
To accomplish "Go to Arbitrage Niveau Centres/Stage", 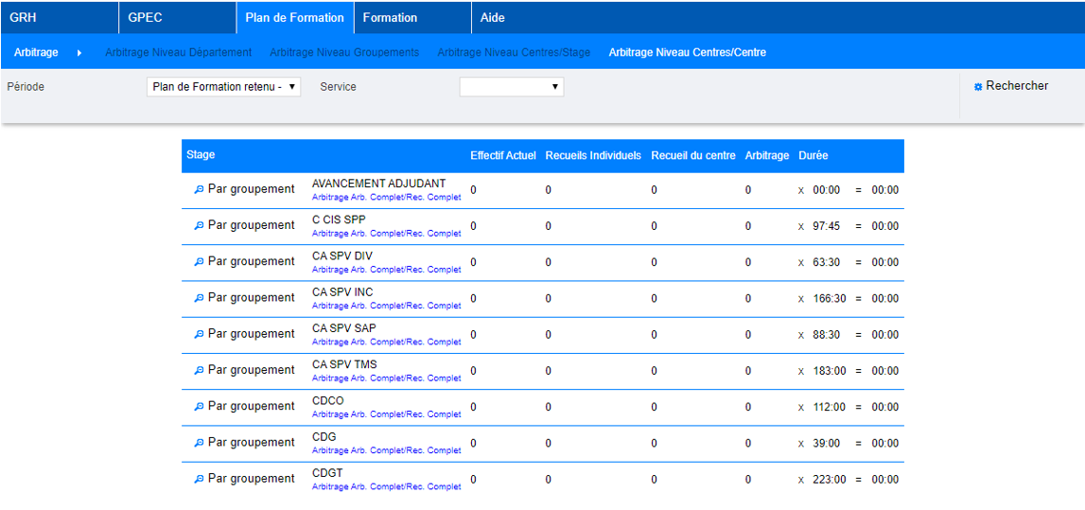I will tap(514, 53).
